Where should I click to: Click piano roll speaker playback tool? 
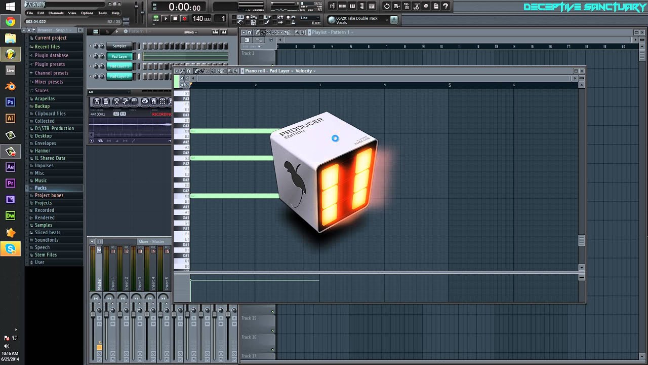236,71
